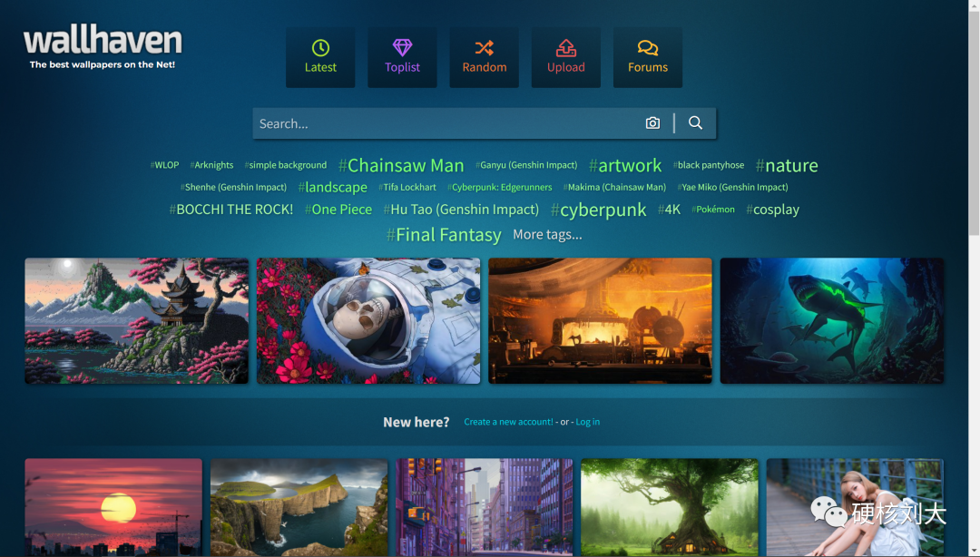
Task: Open the red sunset wallpaper thumbnail
Action: click(113, 508)
